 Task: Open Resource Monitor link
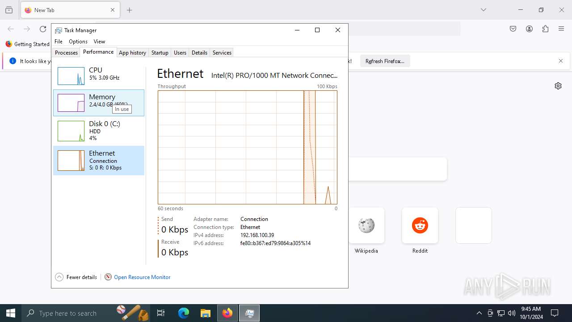[x=142, y=277]
